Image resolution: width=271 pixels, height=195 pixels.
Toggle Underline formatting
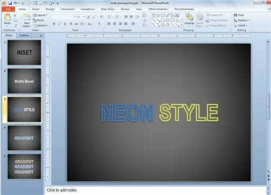(65, 24)
